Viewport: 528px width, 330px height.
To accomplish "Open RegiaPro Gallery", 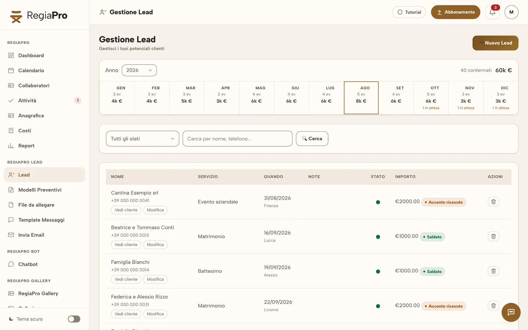I will 44,293.
